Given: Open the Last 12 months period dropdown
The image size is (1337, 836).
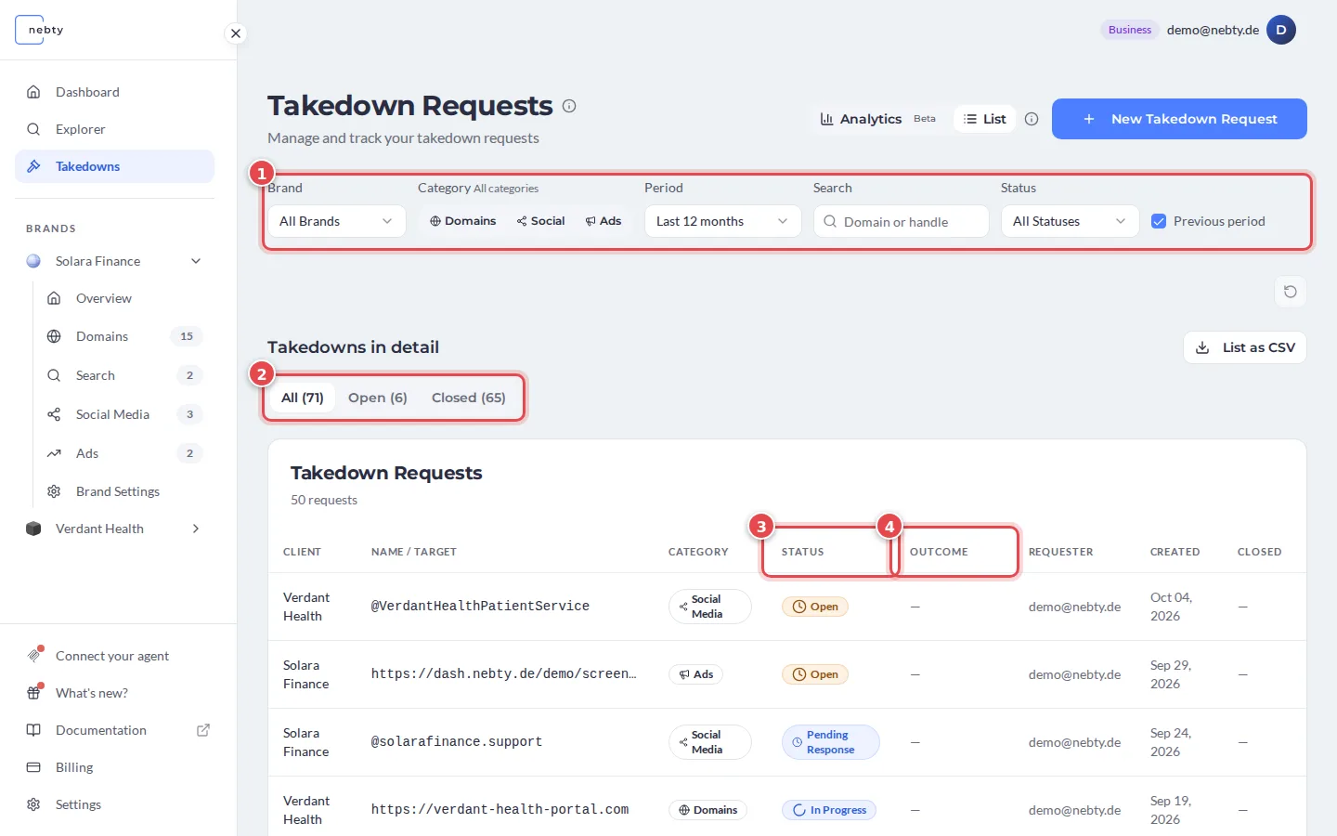Looking at the screenshot, I should coord(722,221).
